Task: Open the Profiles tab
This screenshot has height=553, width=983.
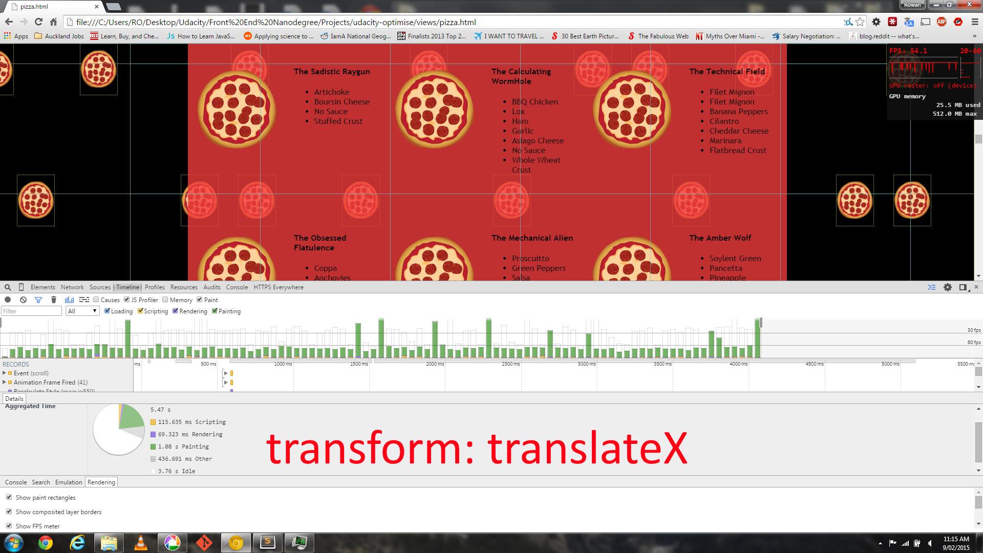Action: click(x=155, y=287)
